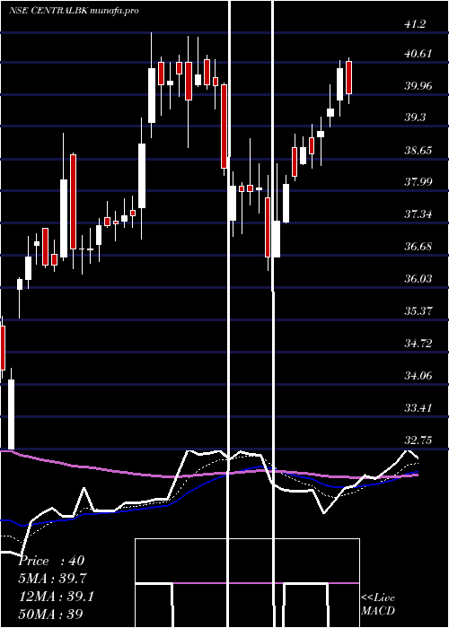The width and height of the screenshot is (449, 628).
Task: Click the 40.61 price axis label
Action: pyautogui.click(x=418, y=54)
